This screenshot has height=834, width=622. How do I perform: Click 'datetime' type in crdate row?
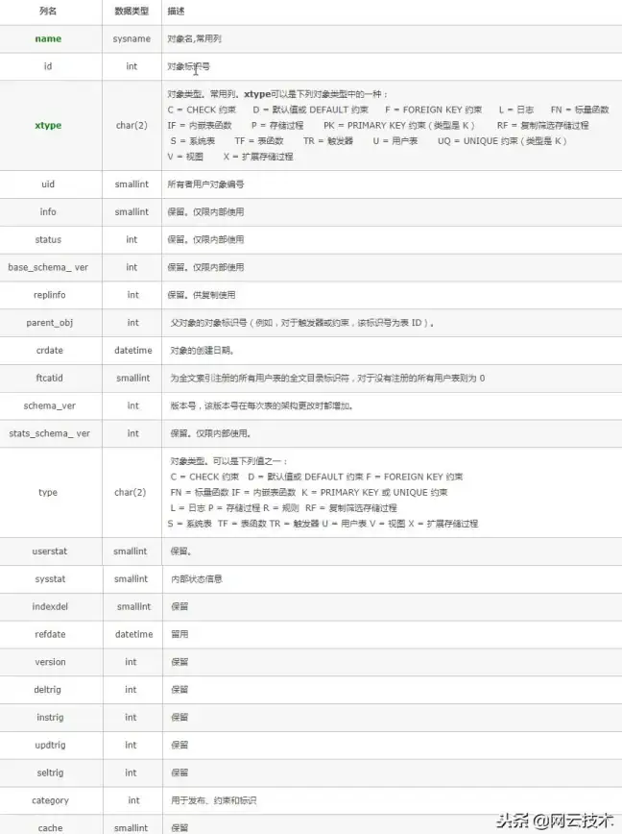132,351
